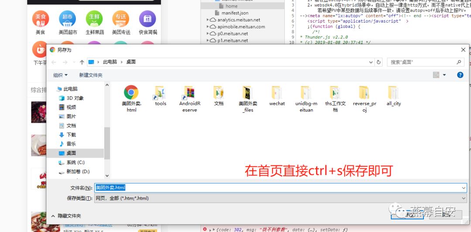Click navigation pane scrollbar thumb
471x232 pixels.
107,143
